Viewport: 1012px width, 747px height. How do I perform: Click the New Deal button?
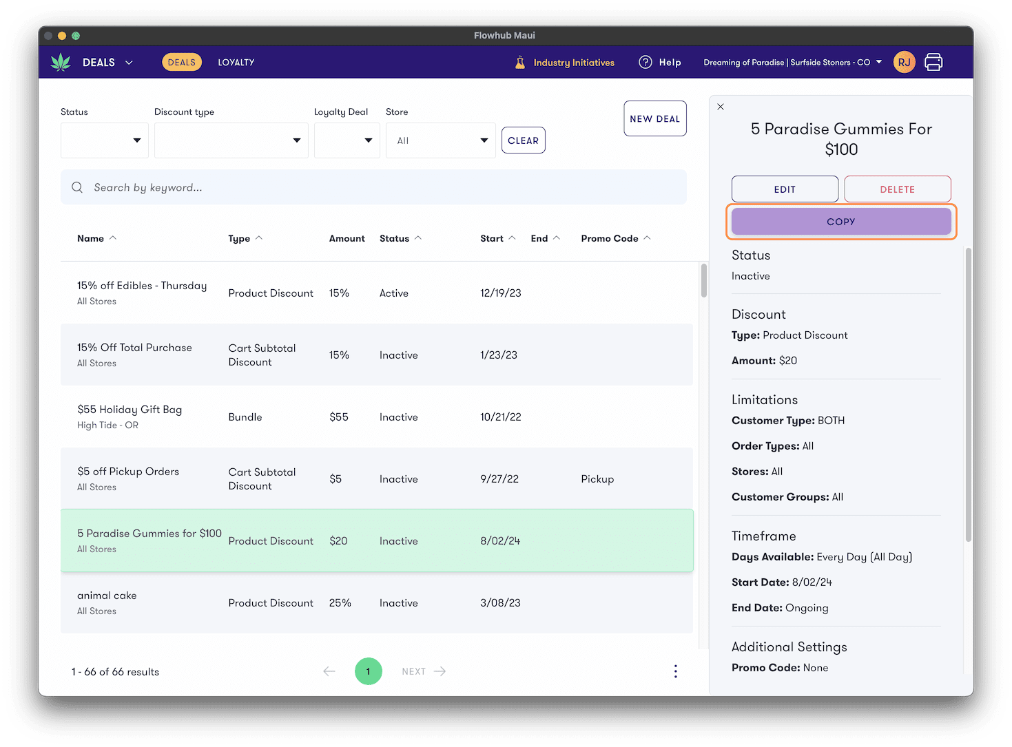(x=655, y=118)
